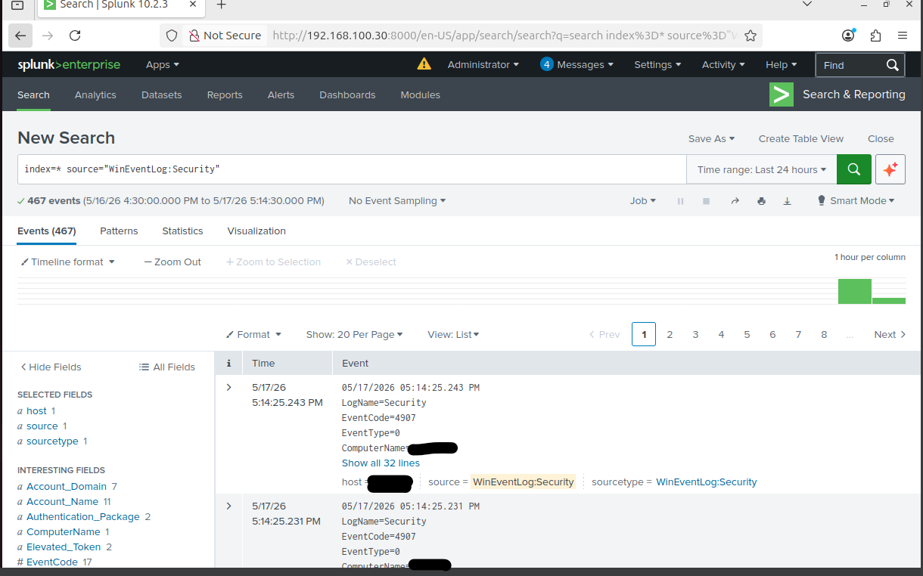The image size is (923, 576).
Task: Open Timeline format dropdown
Action: [67, 262]
